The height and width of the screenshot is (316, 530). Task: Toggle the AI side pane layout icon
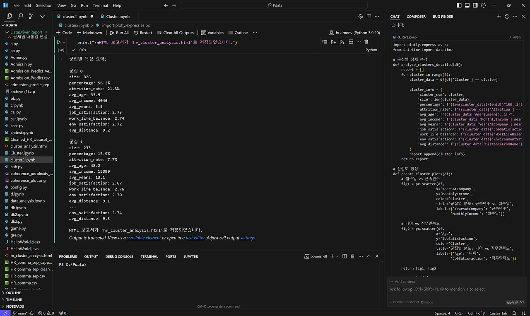click(475, 5)
